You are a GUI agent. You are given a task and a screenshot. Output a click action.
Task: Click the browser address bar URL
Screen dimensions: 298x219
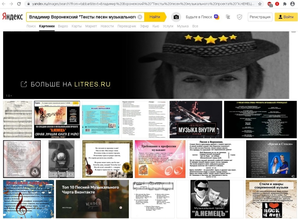[x=143, y=4]
